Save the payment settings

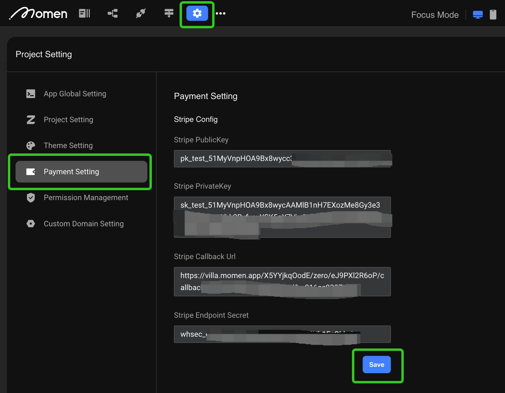tap(377, 365)
